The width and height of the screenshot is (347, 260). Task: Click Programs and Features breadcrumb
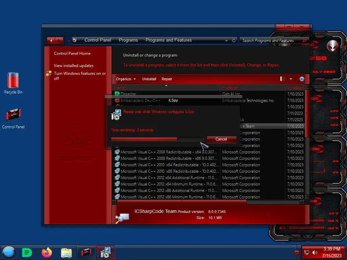(169, 40)
